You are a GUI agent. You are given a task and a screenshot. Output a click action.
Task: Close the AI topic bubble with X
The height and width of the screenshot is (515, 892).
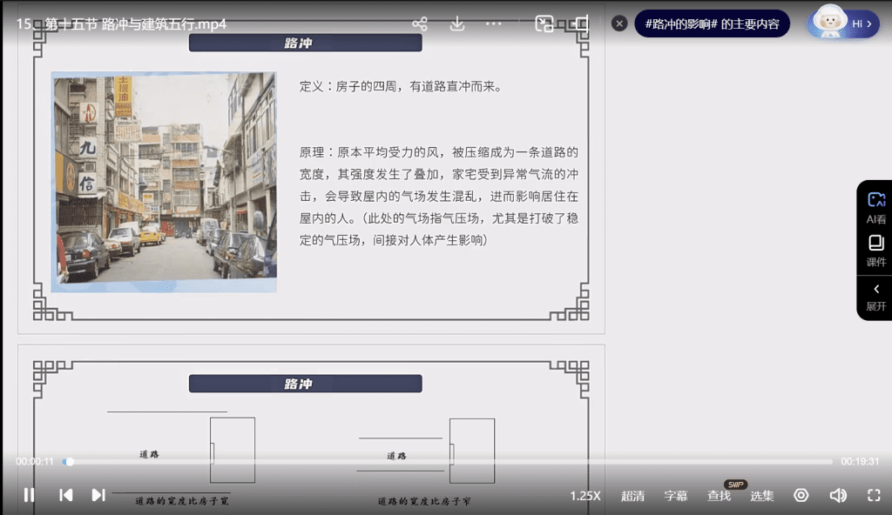click(x=619, y=23)
